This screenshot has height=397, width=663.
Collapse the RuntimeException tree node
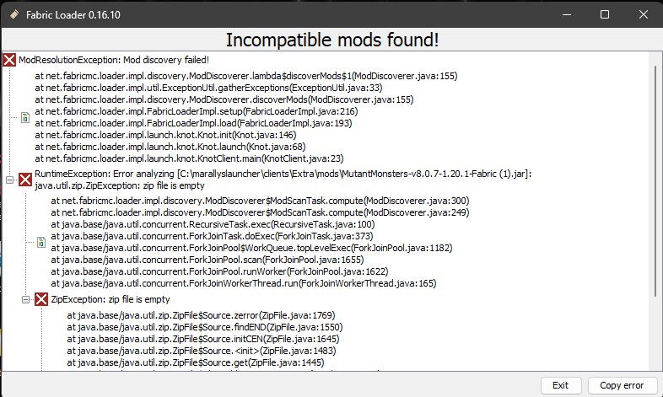tap(10, 180)
